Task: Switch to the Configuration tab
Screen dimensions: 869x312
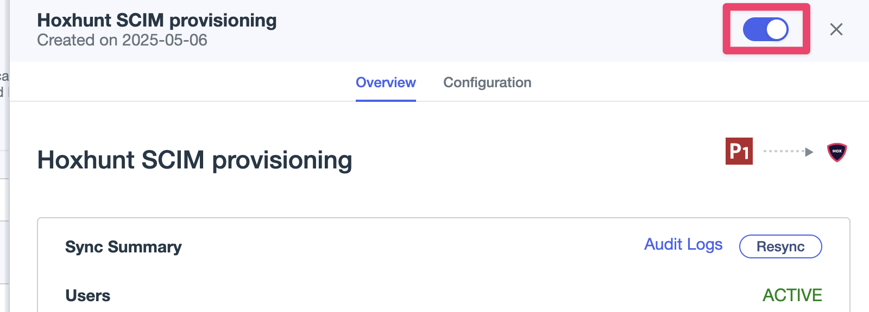Action: click(x=487, y=82)
